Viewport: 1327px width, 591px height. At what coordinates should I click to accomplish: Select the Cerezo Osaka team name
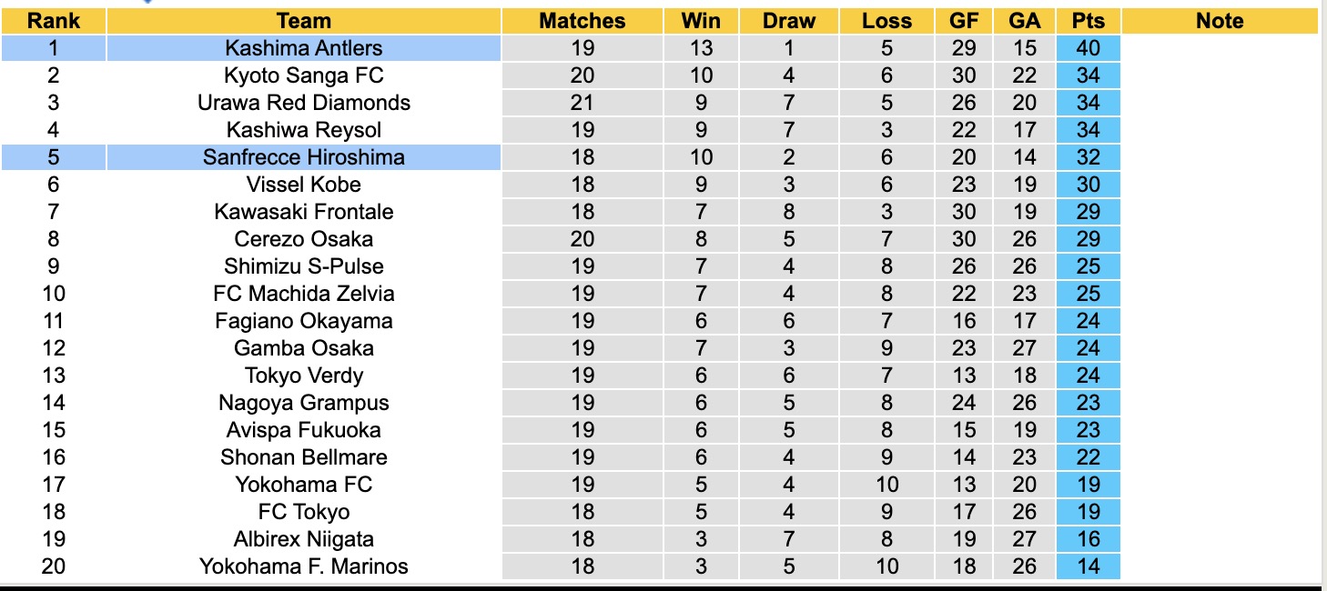pyautogui.click(x=304, y=239)
